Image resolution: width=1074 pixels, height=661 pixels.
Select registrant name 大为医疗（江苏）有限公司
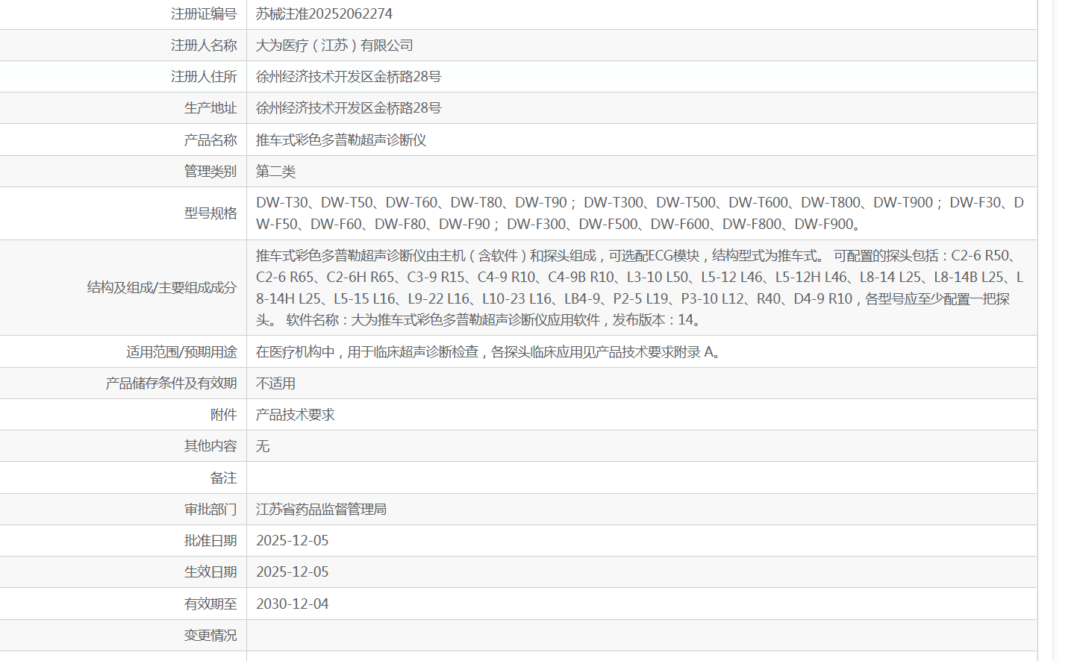pyautogui.click(x=334, y=46)
